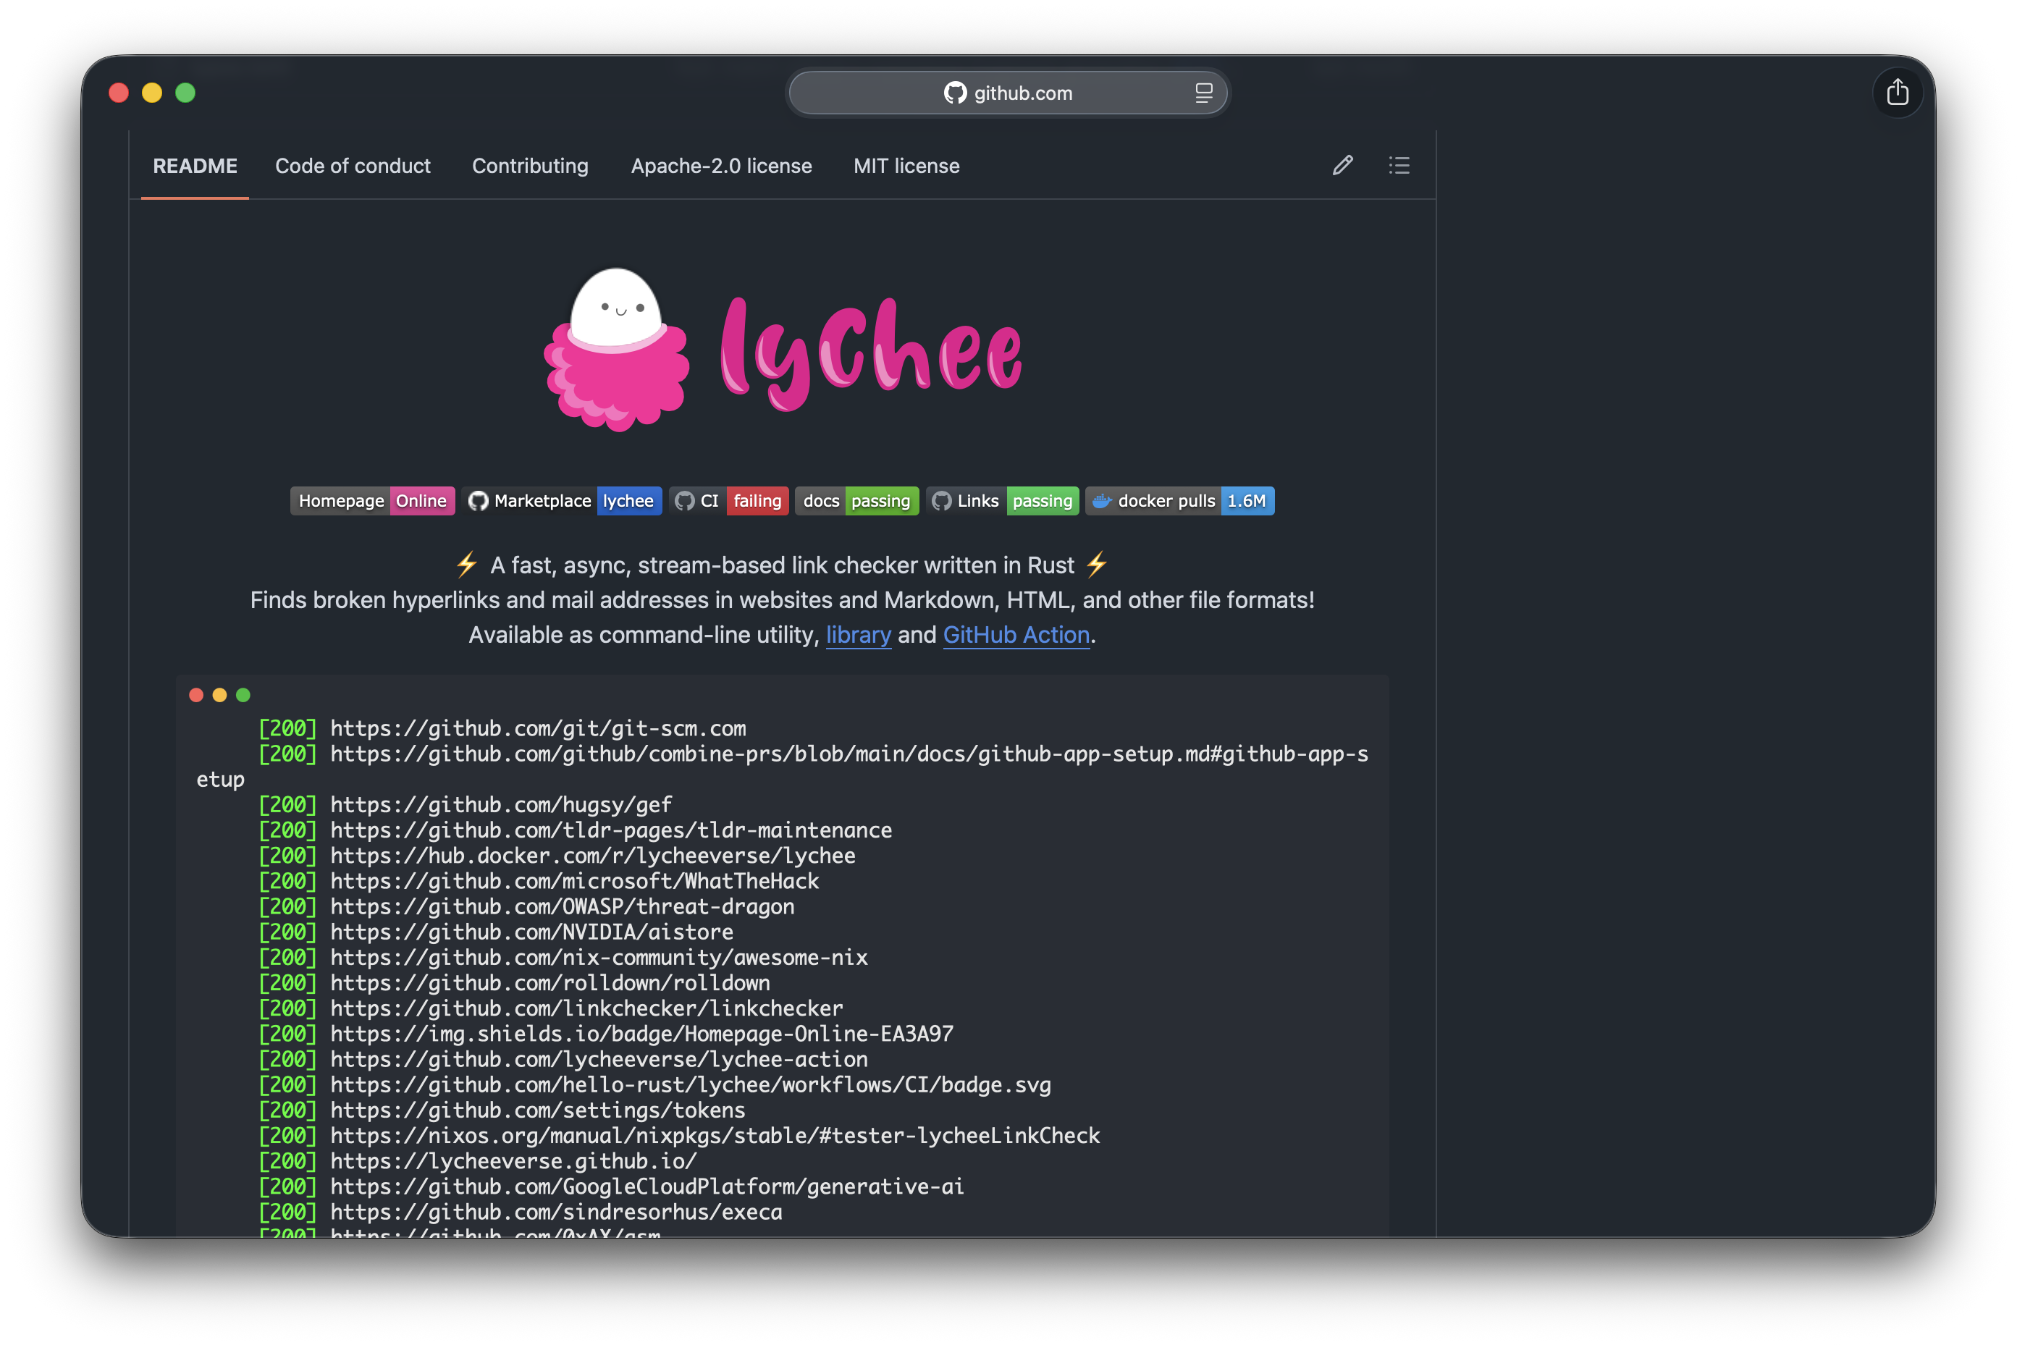Click the Homepage Online badge

click(372, 501)
